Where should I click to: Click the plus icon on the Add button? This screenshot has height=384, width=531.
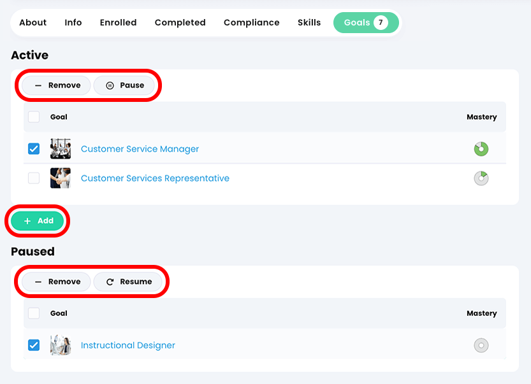(27, 220)
